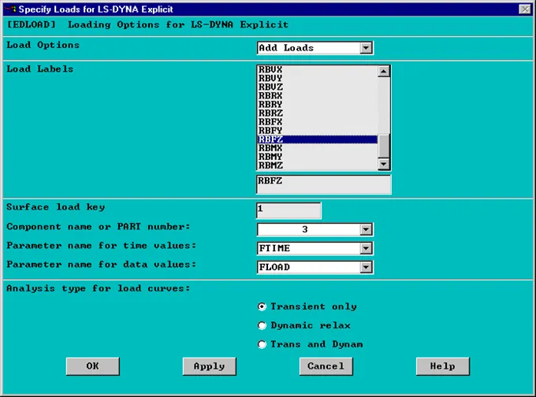Click the OK button
This screenshot has height=397, width=536.
(x=93, y=366)
